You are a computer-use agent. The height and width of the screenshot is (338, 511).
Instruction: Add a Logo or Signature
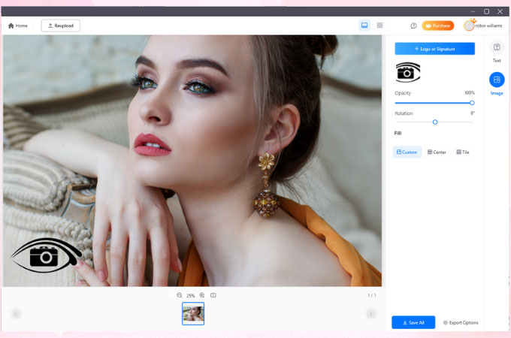click(x=434, y=49)
